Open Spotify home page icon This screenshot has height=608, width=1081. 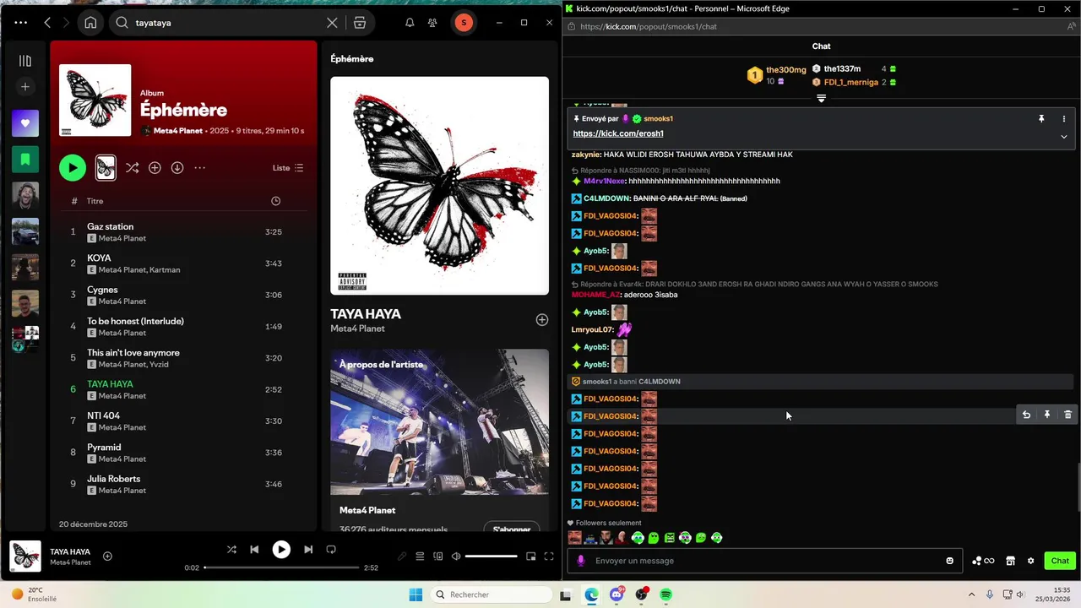point(90,23)
